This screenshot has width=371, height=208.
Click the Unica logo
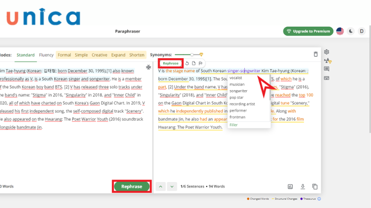(x=43, y=17)
